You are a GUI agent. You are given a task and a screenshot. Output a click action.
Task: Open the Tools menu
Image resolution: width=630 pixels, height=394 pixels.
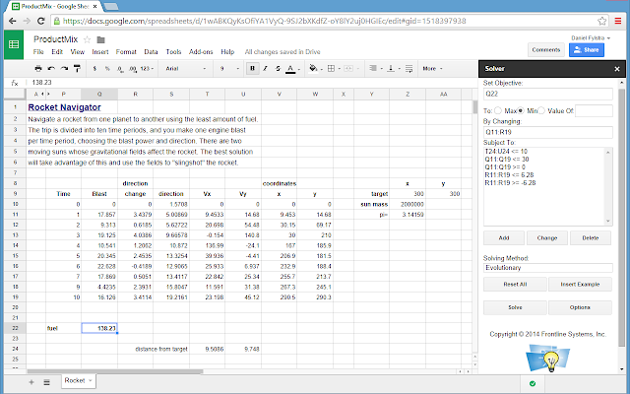(x=173, y=52)
